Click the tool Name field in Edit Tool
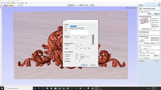The image size is (161, 90). [82, 26]
